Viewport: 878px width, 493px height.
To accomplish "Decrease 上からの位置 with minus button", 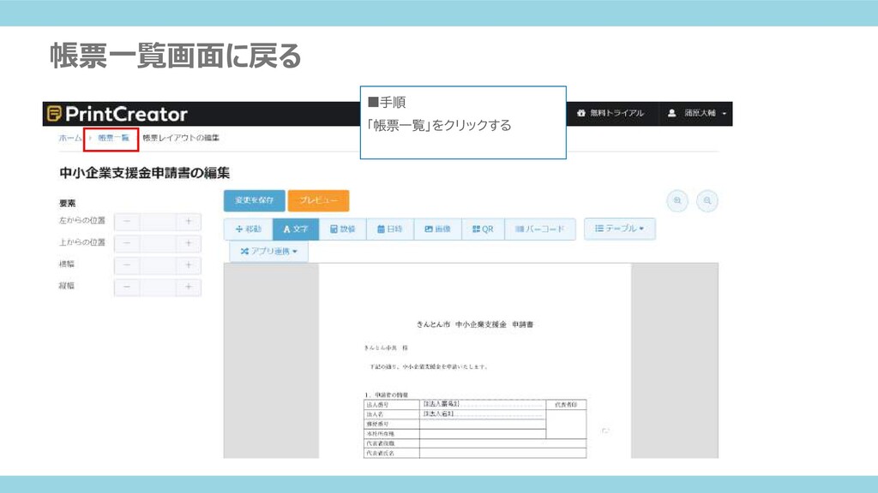I will tap(127, 243).
